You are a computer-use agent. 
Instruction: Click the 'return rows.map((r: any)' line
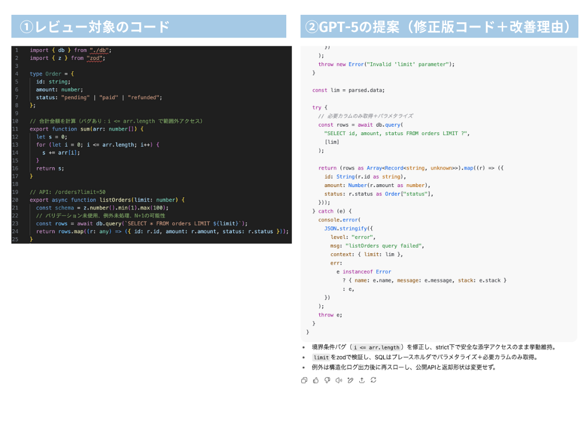pos(162,232)
